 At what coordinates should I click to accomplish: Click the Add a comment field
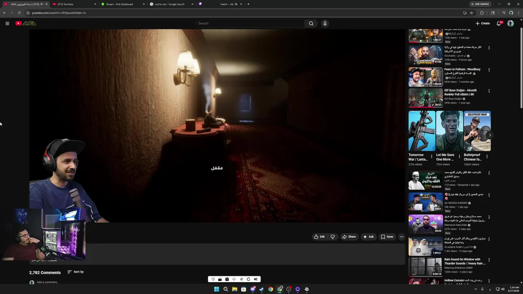47,282
